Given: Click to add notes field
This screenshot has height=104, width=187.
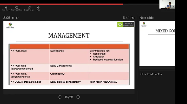Looking at the screenshot, I should point(151,74).
